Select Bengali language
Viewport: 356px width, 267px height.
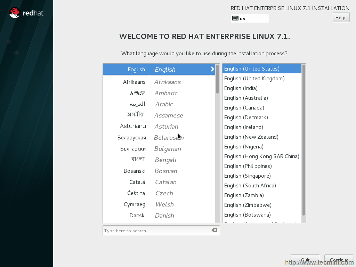[x=159, y=160]
